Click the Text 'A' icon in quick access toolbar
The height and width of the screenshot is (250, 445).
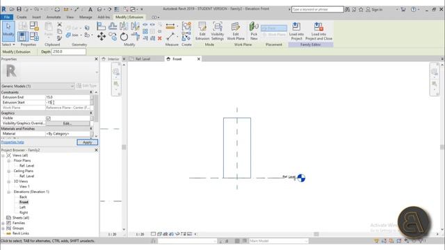point(90,9)
